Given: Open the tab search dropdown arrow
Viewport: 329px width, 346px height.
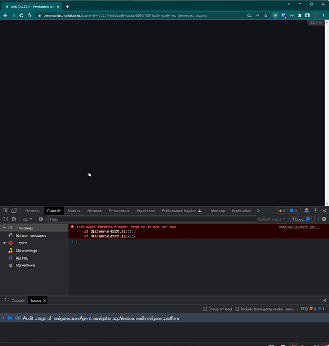Looking at the screenshot, I should 289,4.
